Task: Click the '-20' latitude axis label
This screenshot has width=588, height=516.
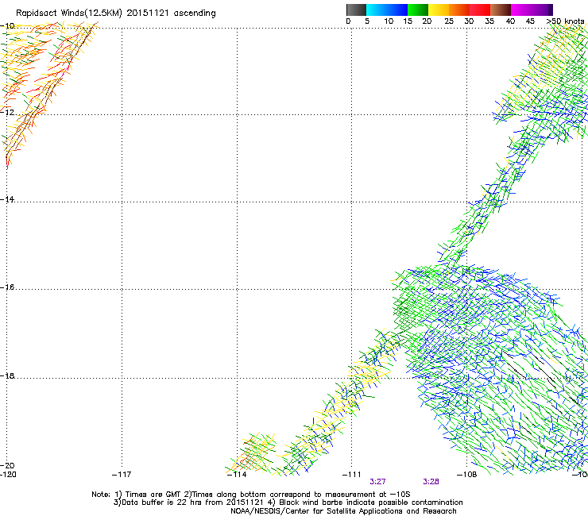Action: 7,465
